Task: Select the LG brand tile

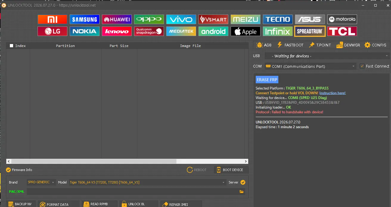Action: click(x=52, y=31)
